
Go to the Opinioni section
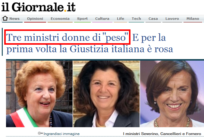[x=35, y=19]
